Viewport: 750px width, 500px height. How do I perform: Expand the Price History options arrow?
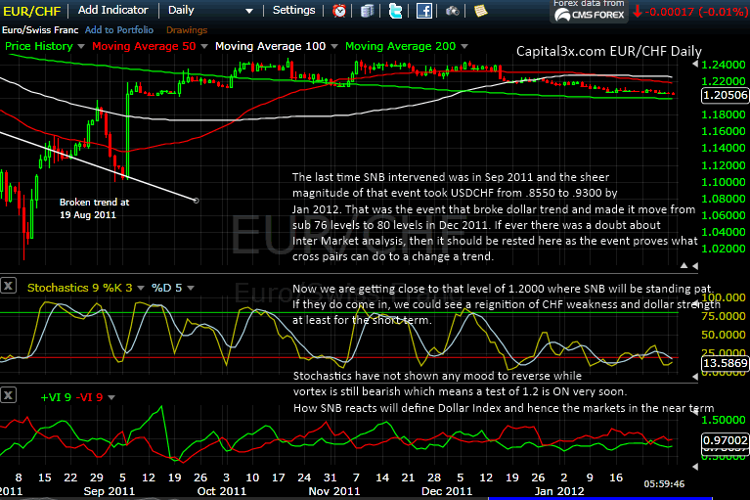(x=81, y=46)
